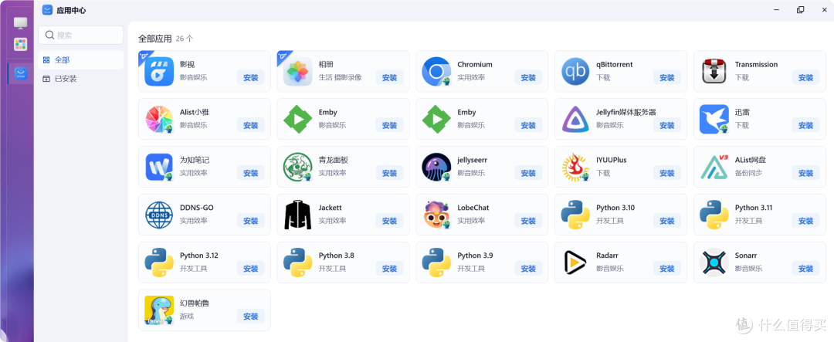Click the Jackett jacket icon
The height and width of the screenshot is (342, 834).
[x=297, y=215]
